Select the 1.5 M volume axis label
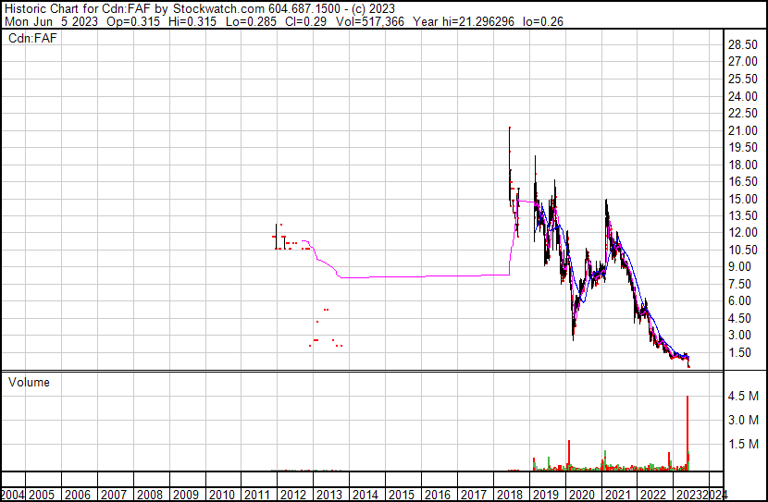This screenshot has width=768, height=502. click(741, 444)
